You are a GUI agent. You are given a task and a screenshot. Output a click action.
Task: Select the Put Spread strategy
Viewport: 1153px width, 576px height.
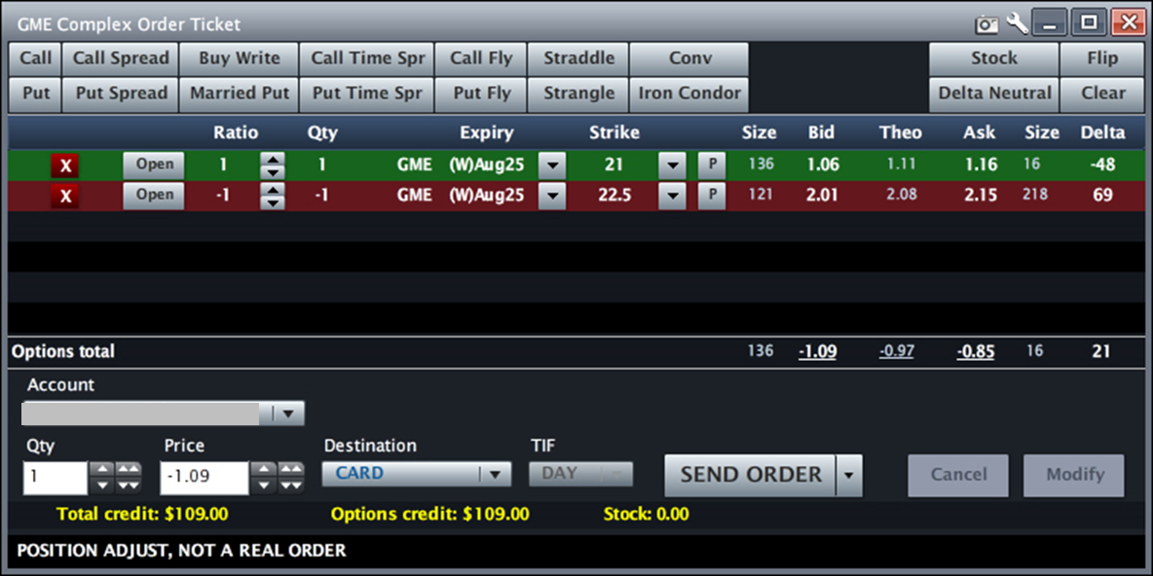point(121,94)
